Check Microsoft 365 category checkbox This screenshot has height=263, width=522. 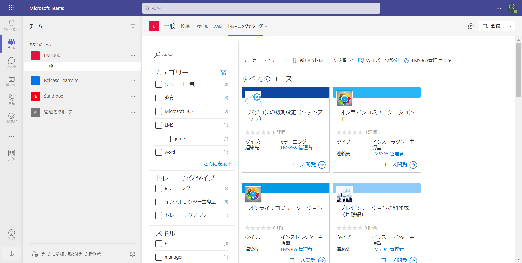159,111
